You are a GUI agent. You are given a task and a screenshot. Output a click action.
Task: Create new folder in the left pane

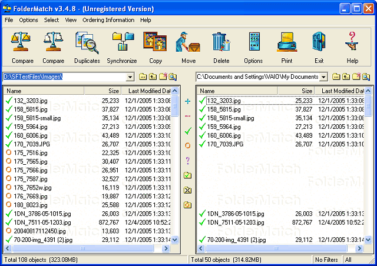pos(163,77)
